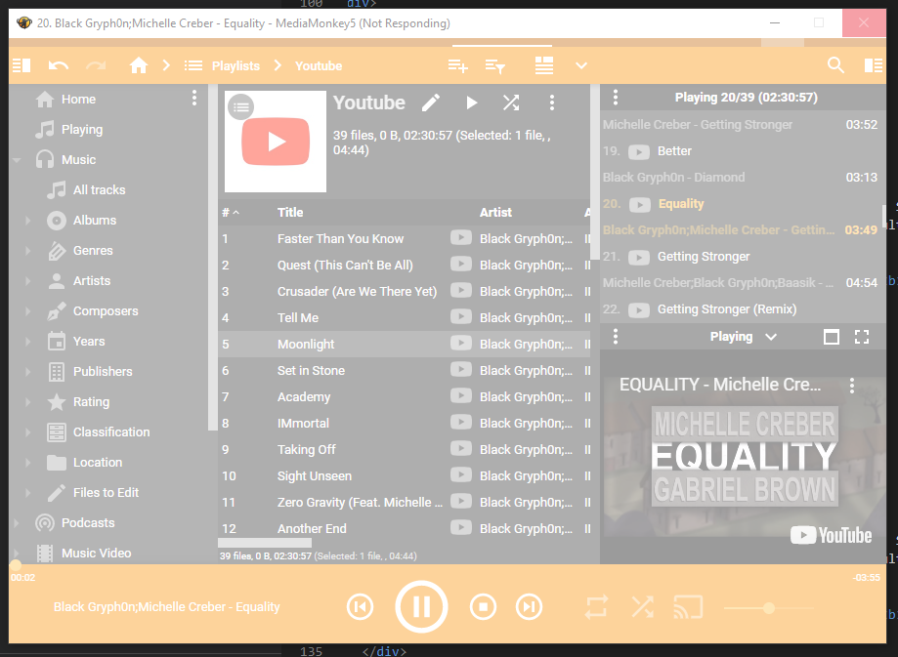Viewport: 898px width, 657px height.
Task: Select the track Zero Gravity in the list
Action: pos(359,502)
